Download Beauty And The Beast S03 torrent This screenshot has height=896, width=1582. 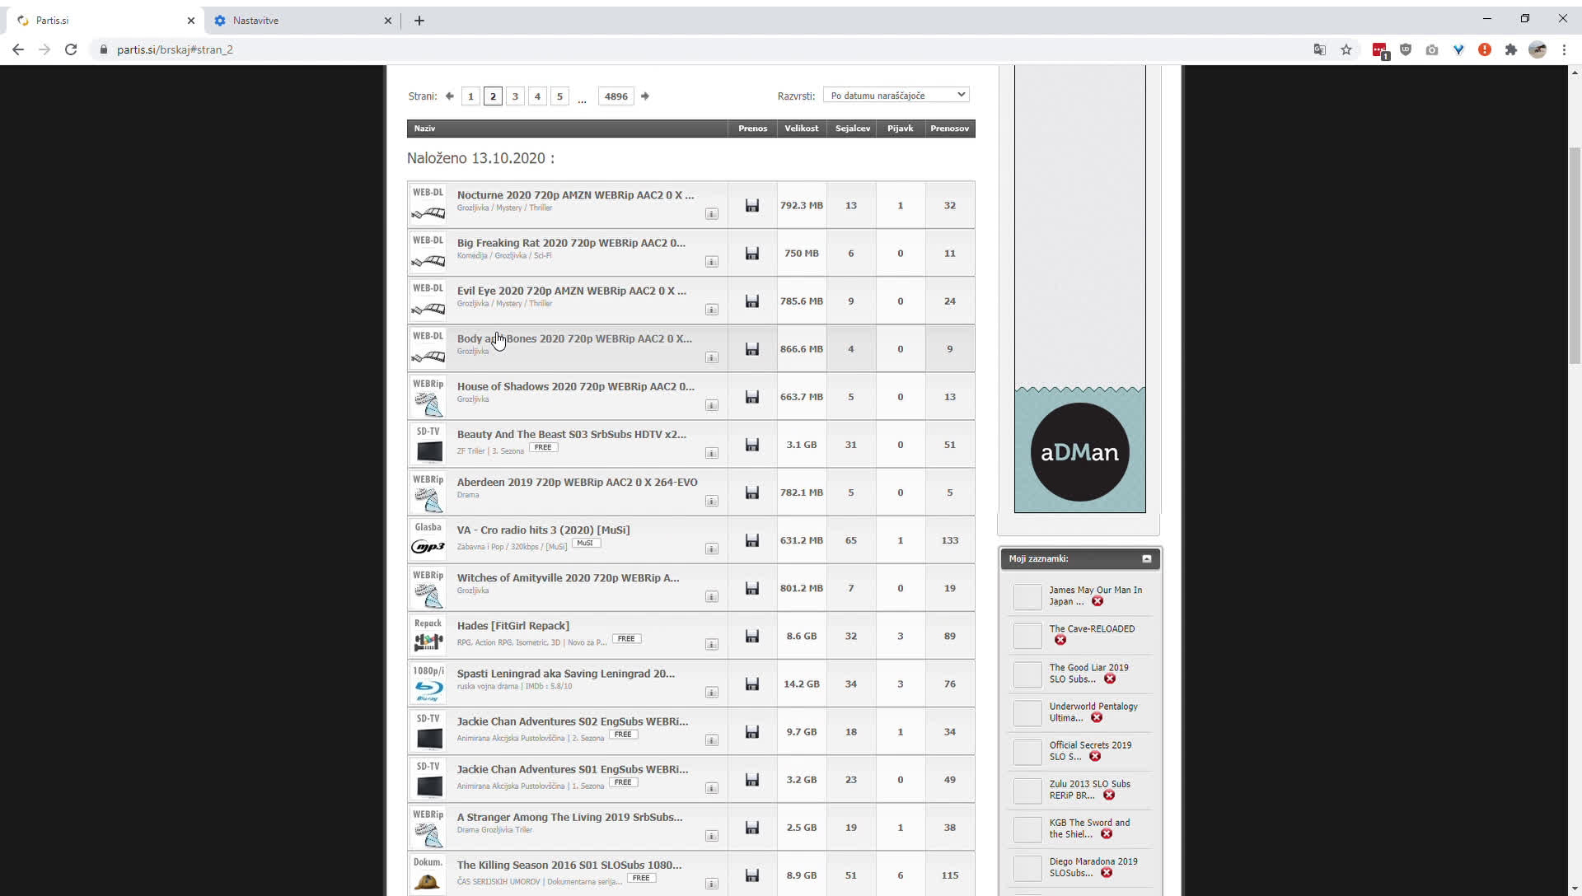point(751,444)
